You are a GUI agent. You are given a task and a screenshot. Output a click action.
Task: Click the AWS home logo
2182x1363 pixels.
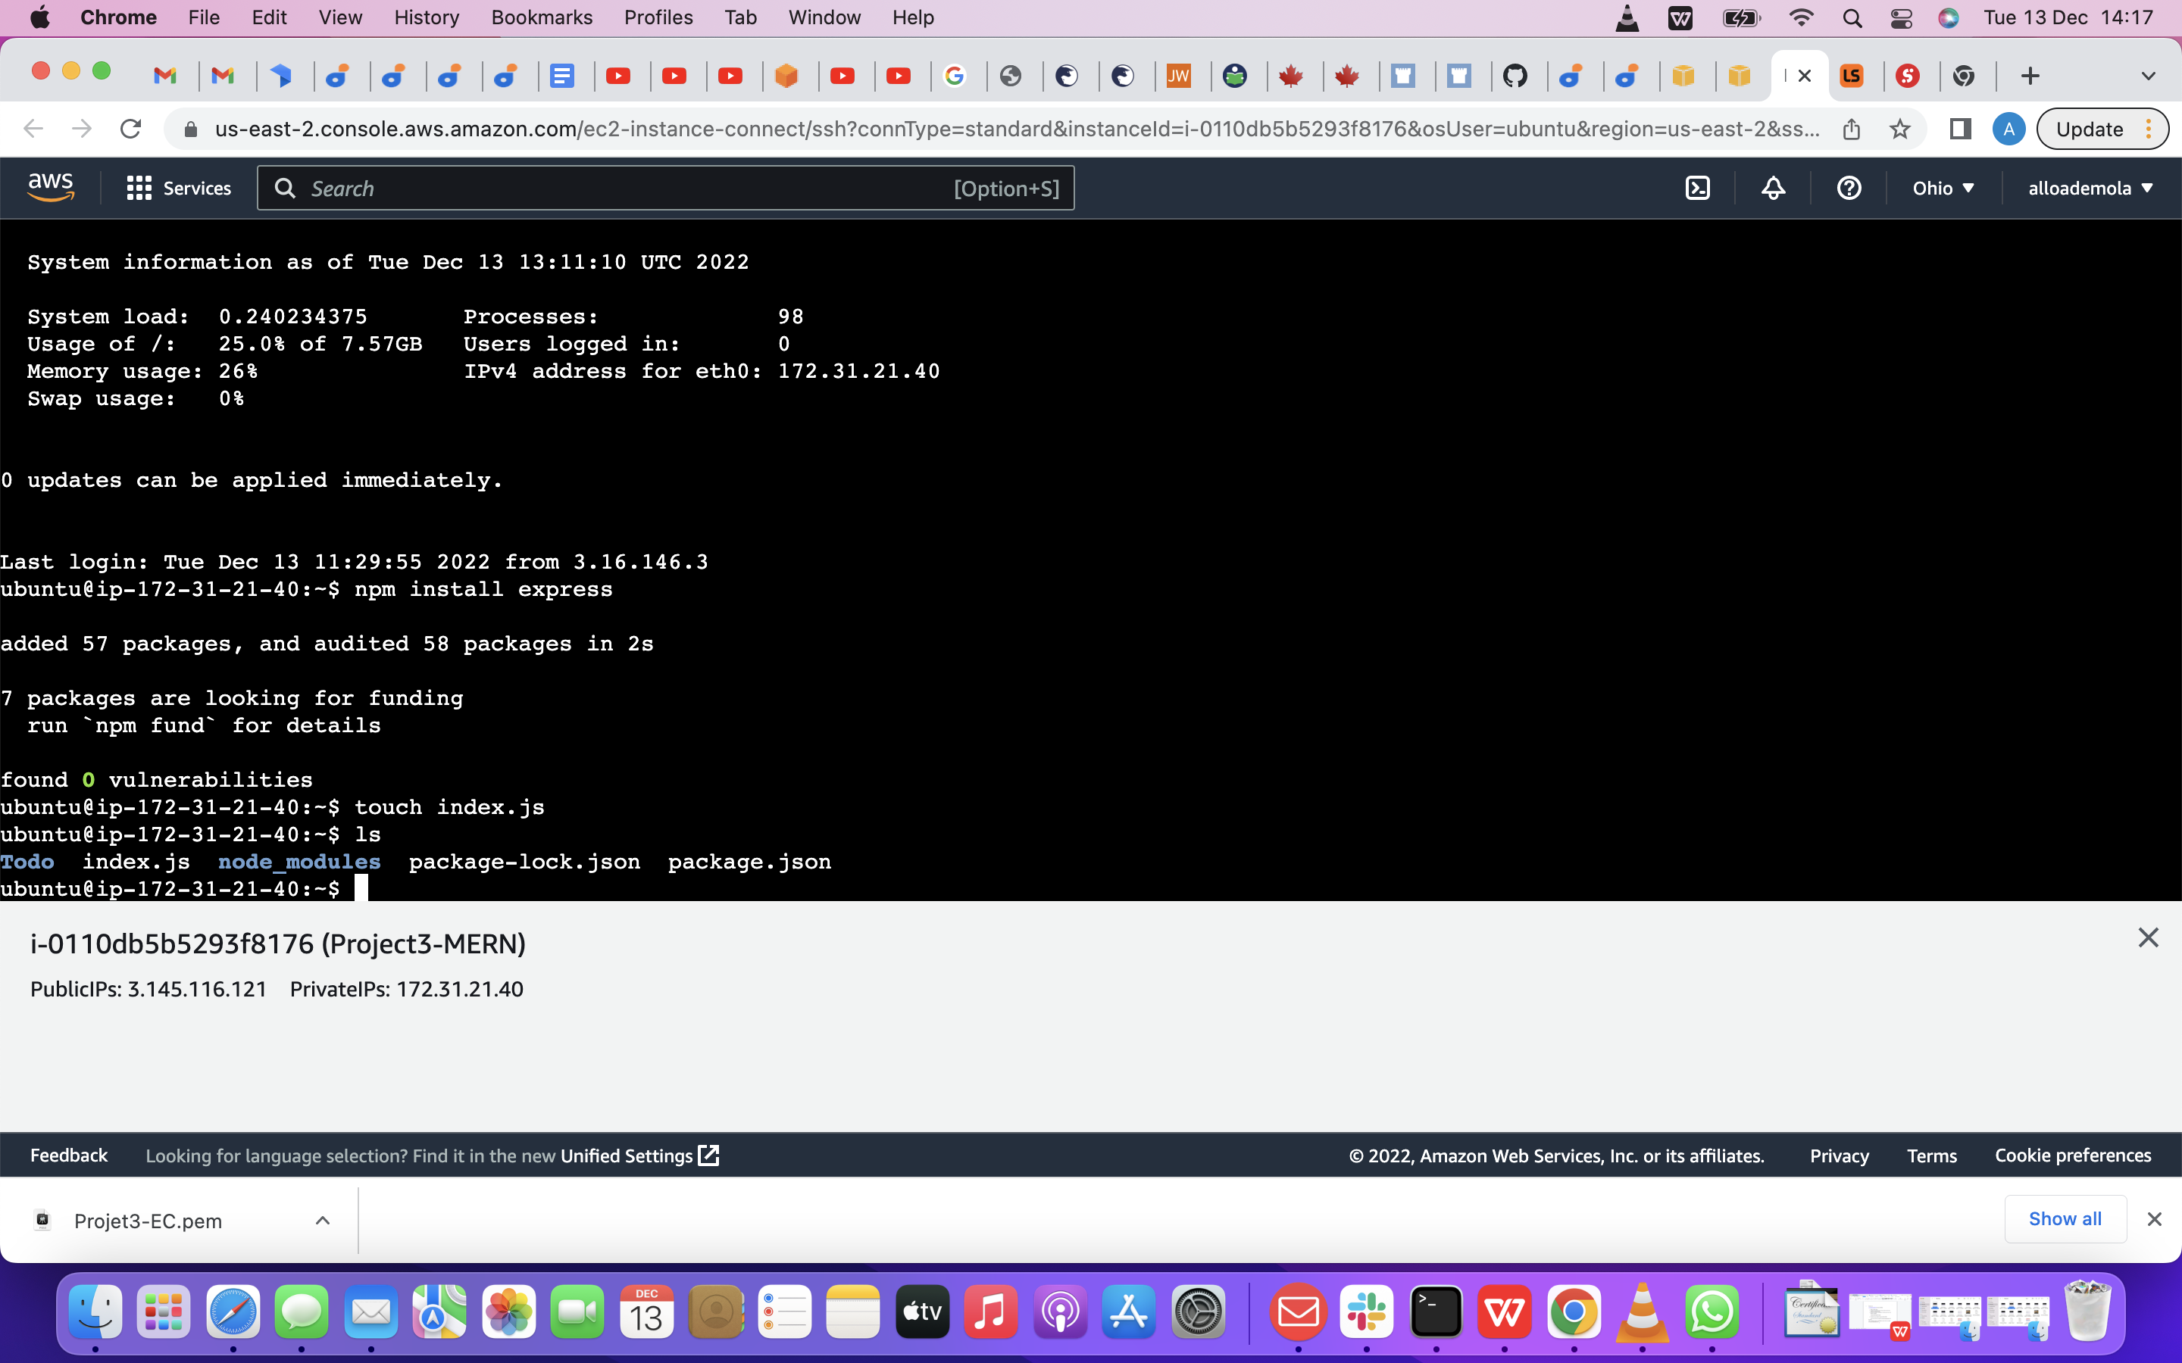pos(49,186)
